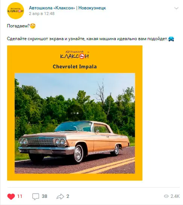Open the Клаксон round yellow avatar

[15, 11]
